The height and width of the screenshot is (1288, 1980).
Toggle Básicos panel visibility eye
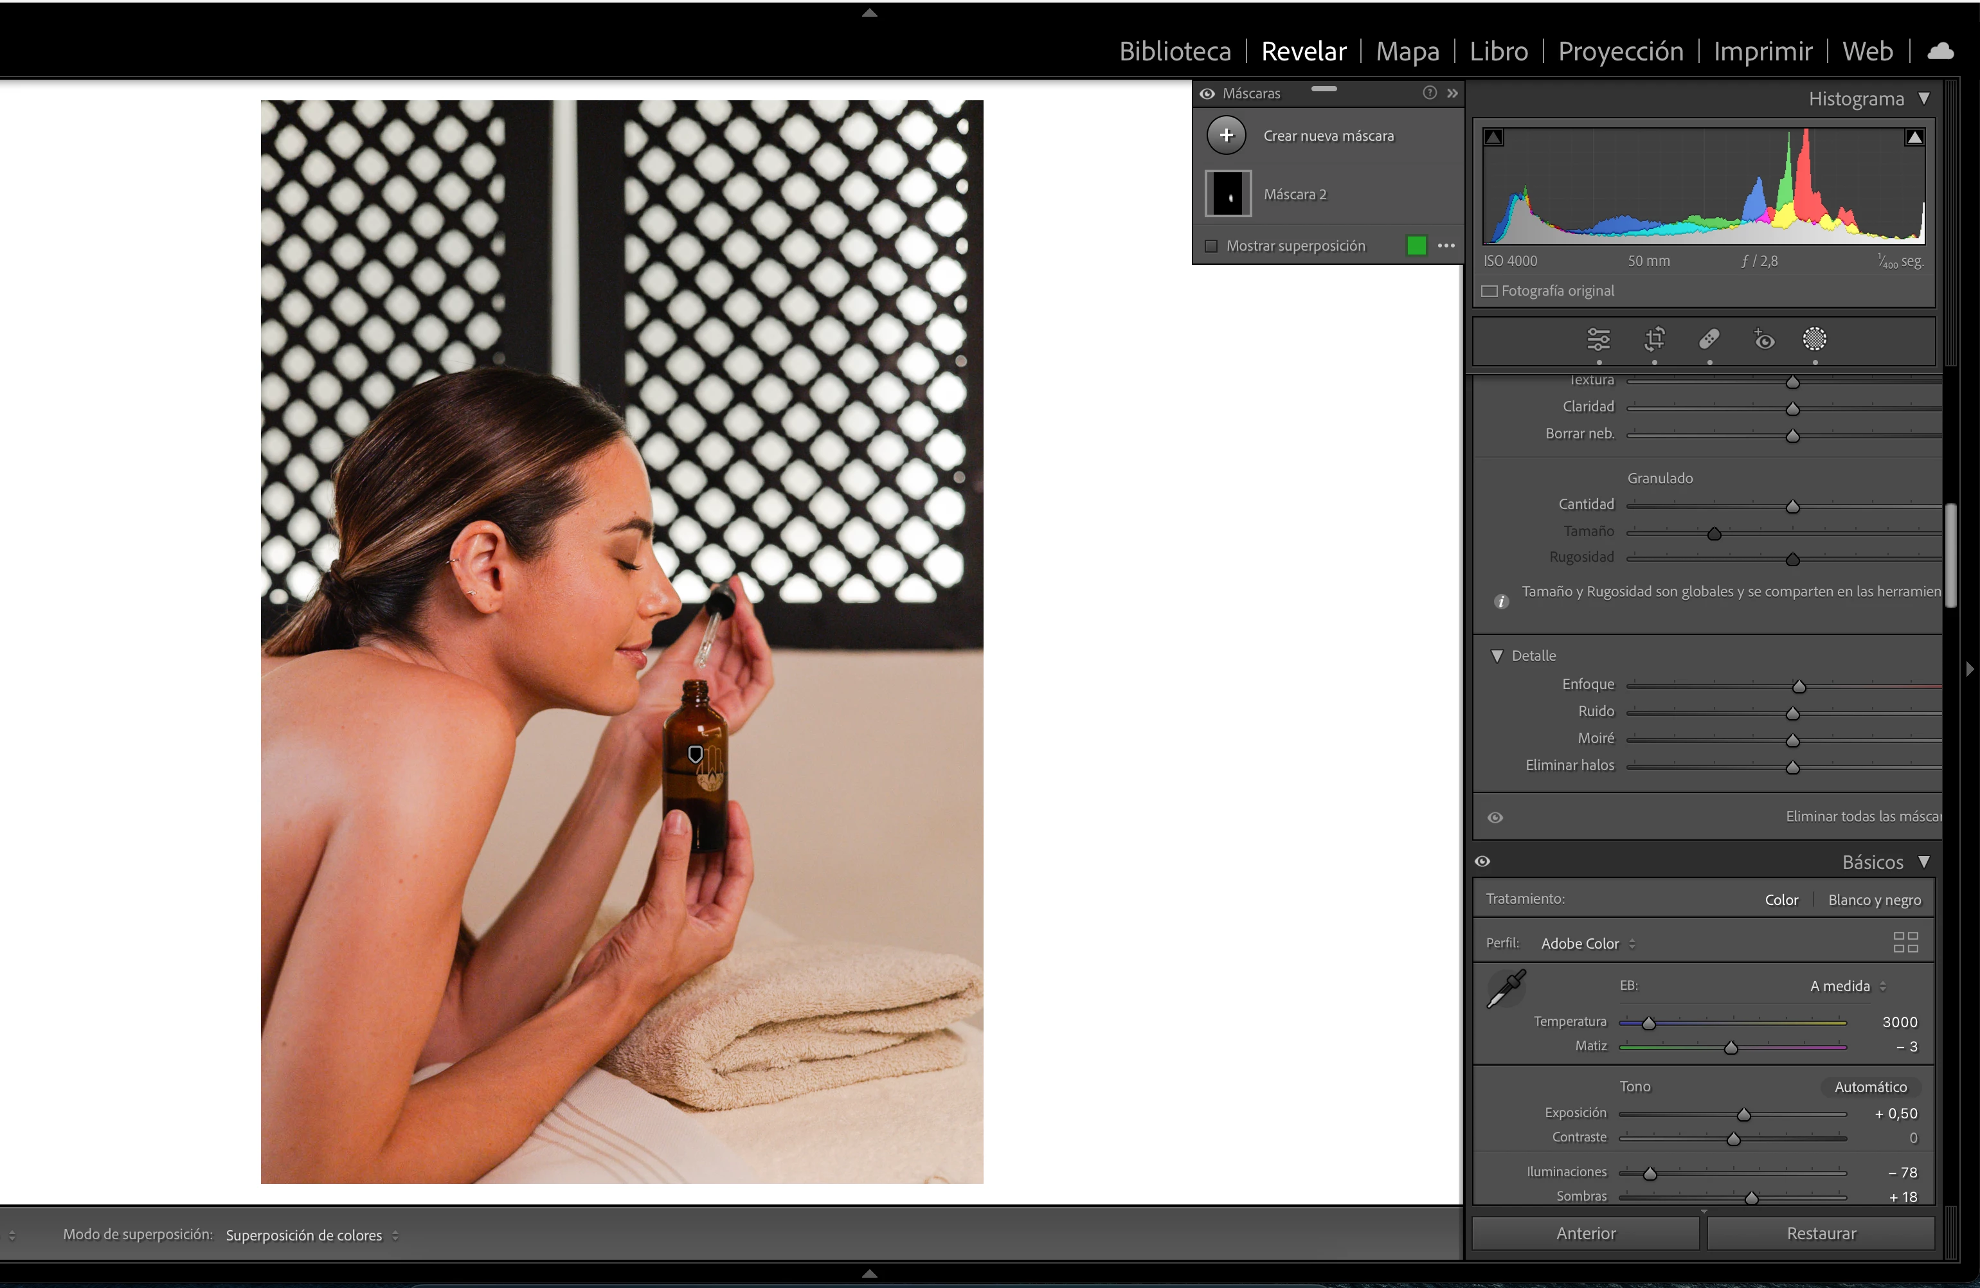[1482, 861]
